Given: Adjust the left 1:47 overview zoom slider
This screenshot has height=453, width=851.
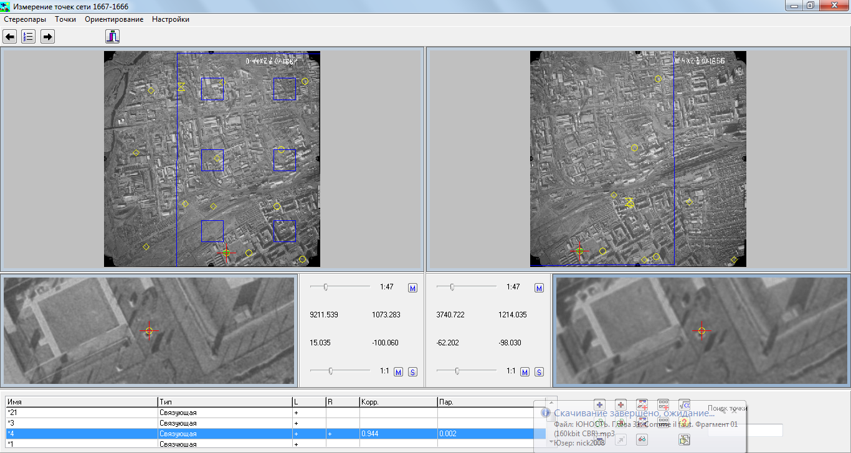Looking at the screenshot, I should [x=326, y=287].
